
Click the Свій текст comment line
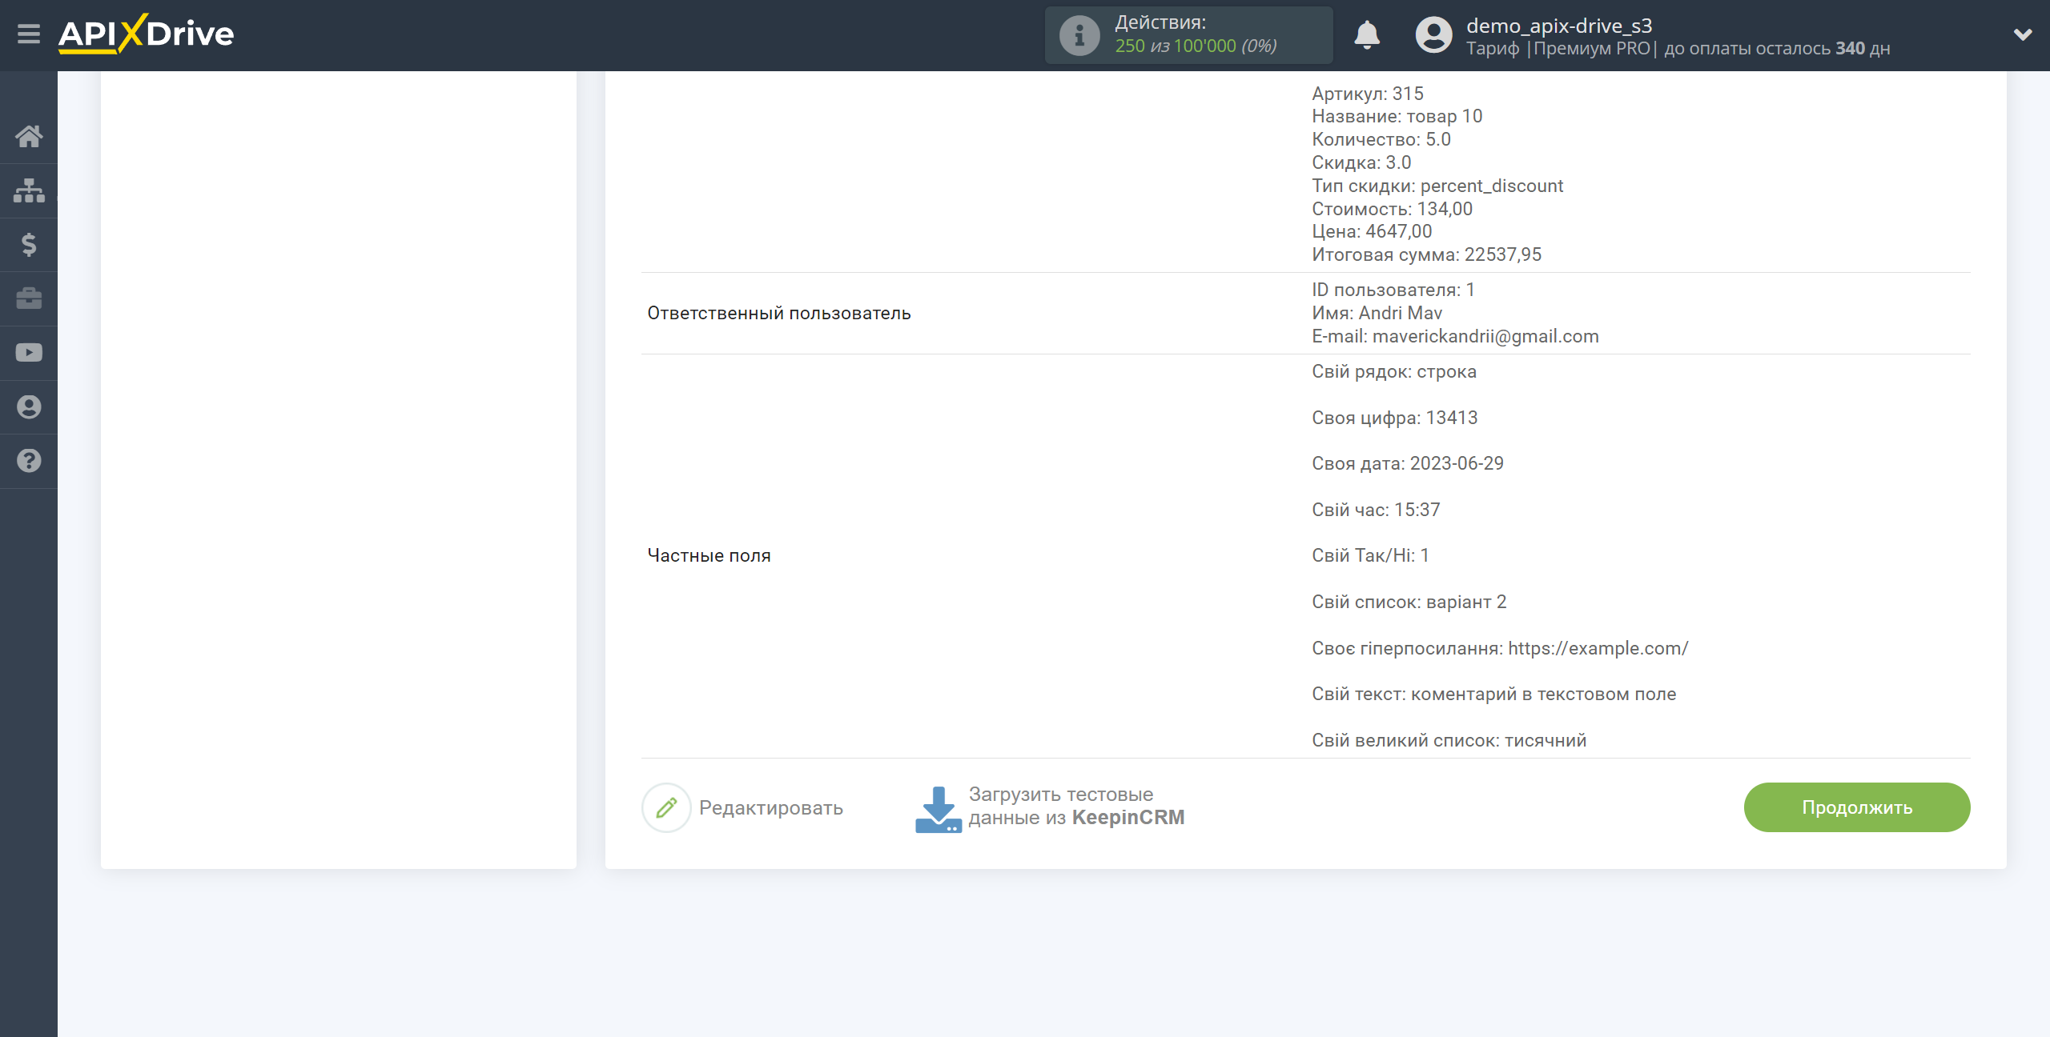pos(1493,694)
